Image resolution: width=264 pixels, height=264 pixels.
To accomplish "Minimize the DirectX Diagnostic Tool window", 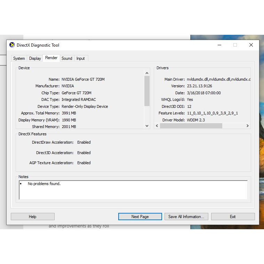I will point(219,45).
